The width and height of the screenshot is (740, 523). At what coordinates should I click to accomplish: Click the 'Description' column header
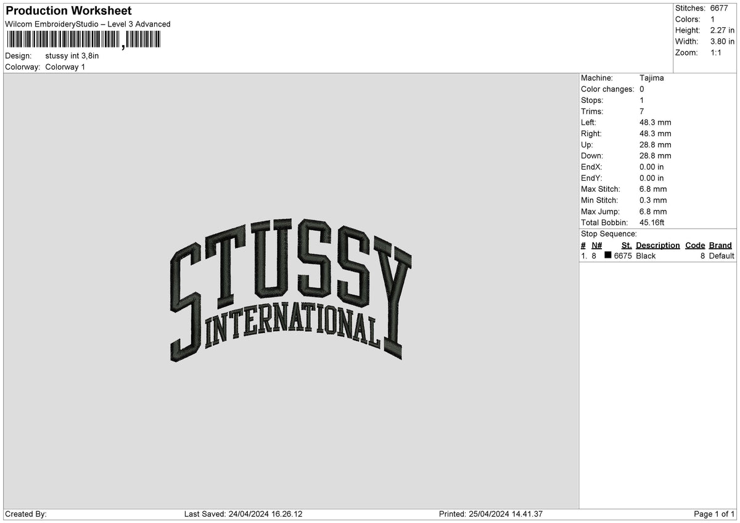click(658, 245)
